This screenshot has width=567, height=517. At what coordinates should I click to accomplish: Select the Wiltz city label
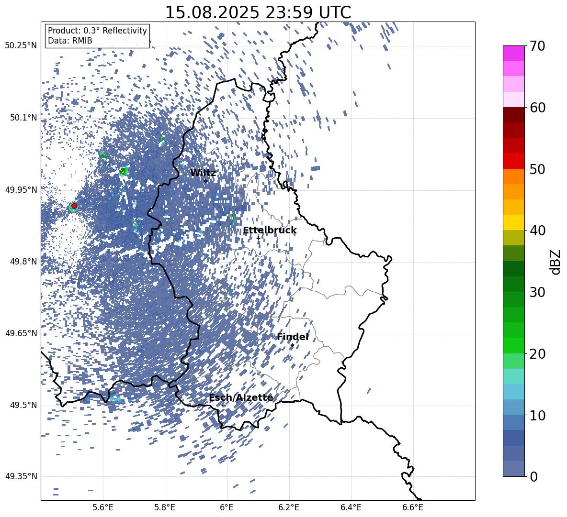203,173
